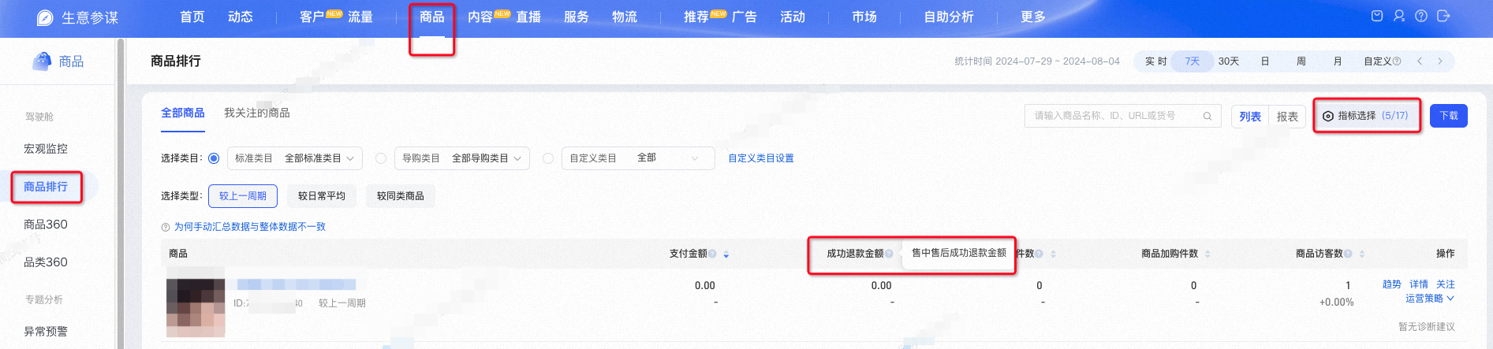Select the 30天 time range
Image resolution: width=1493 pixels, height=349 pixels.
[1229, 61]
